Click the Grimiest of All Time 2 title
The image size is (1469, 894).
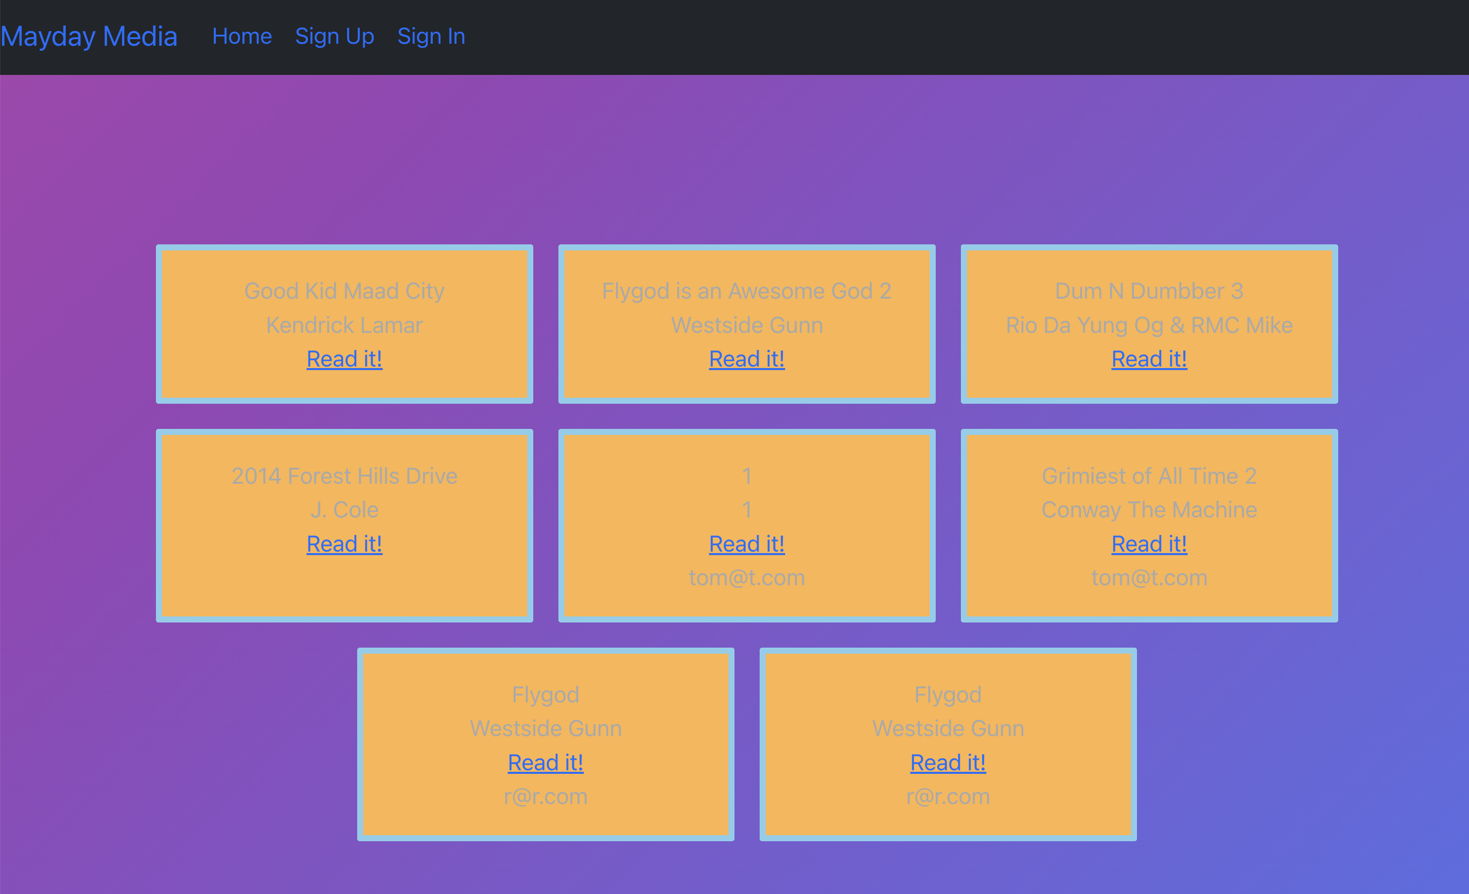coord(1149,476)
